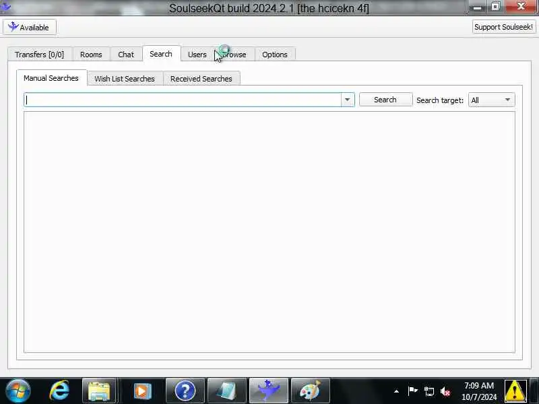
Task: Open the Help question mark taskbar icon
Action: tap(185, 391)
